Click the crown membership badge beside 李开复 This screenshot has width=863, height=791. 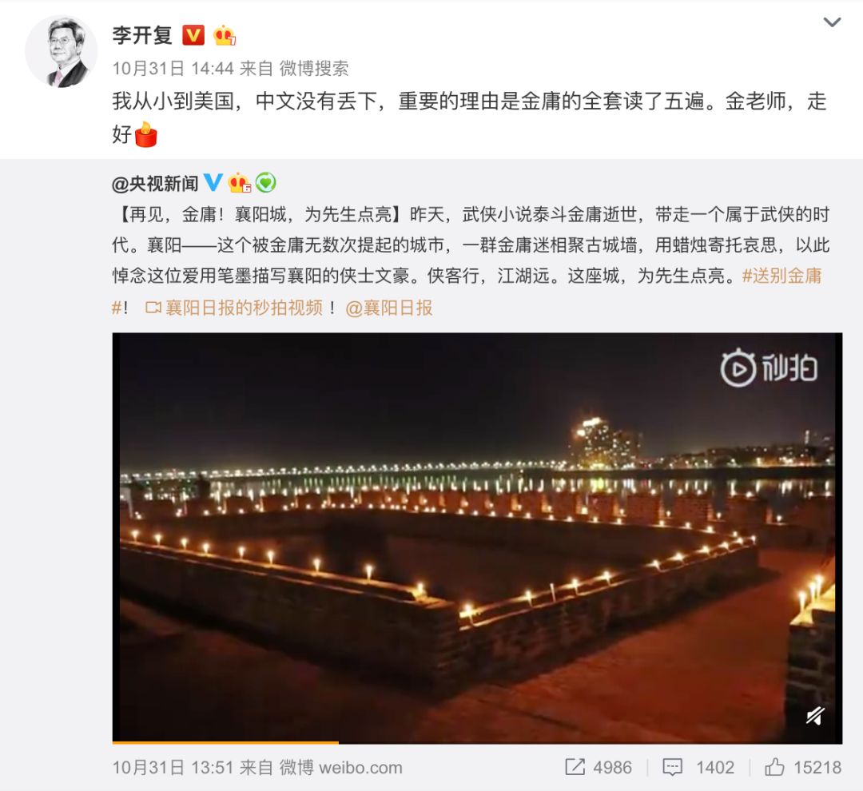coord(225,35)
